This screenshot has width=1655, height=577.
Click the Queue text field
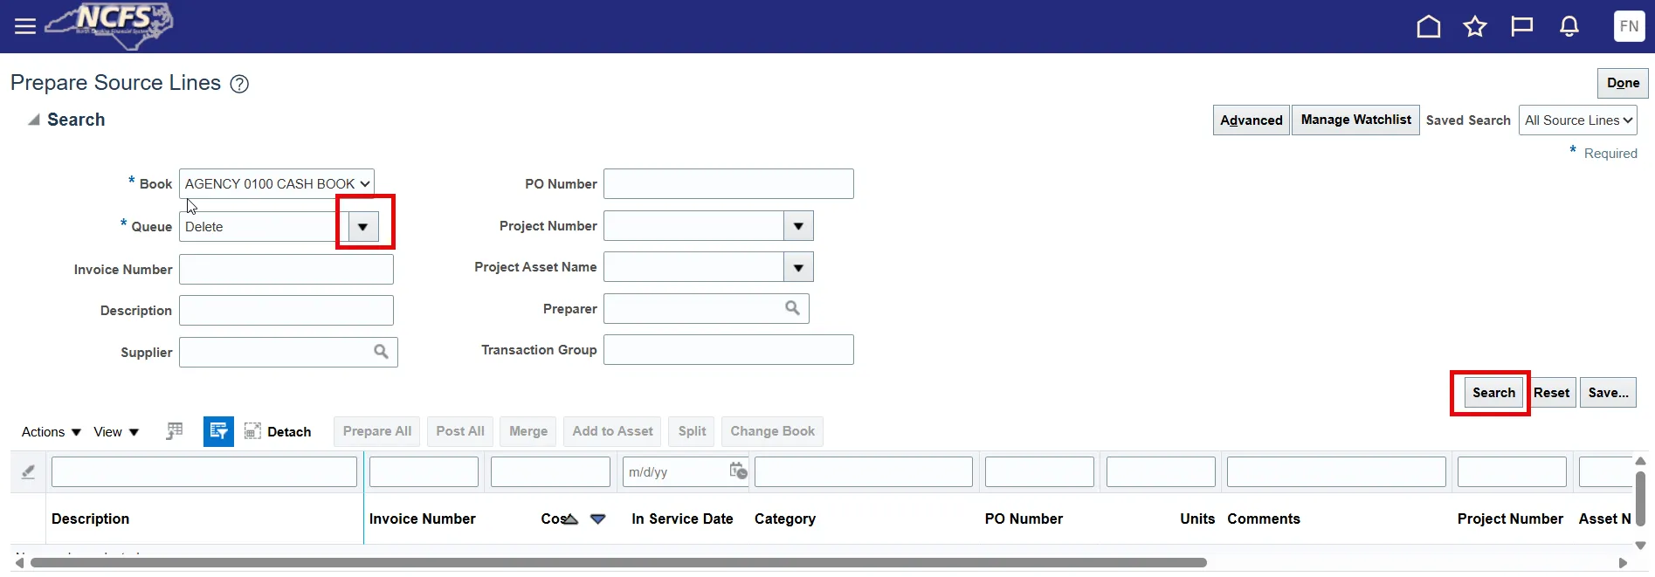263,227
